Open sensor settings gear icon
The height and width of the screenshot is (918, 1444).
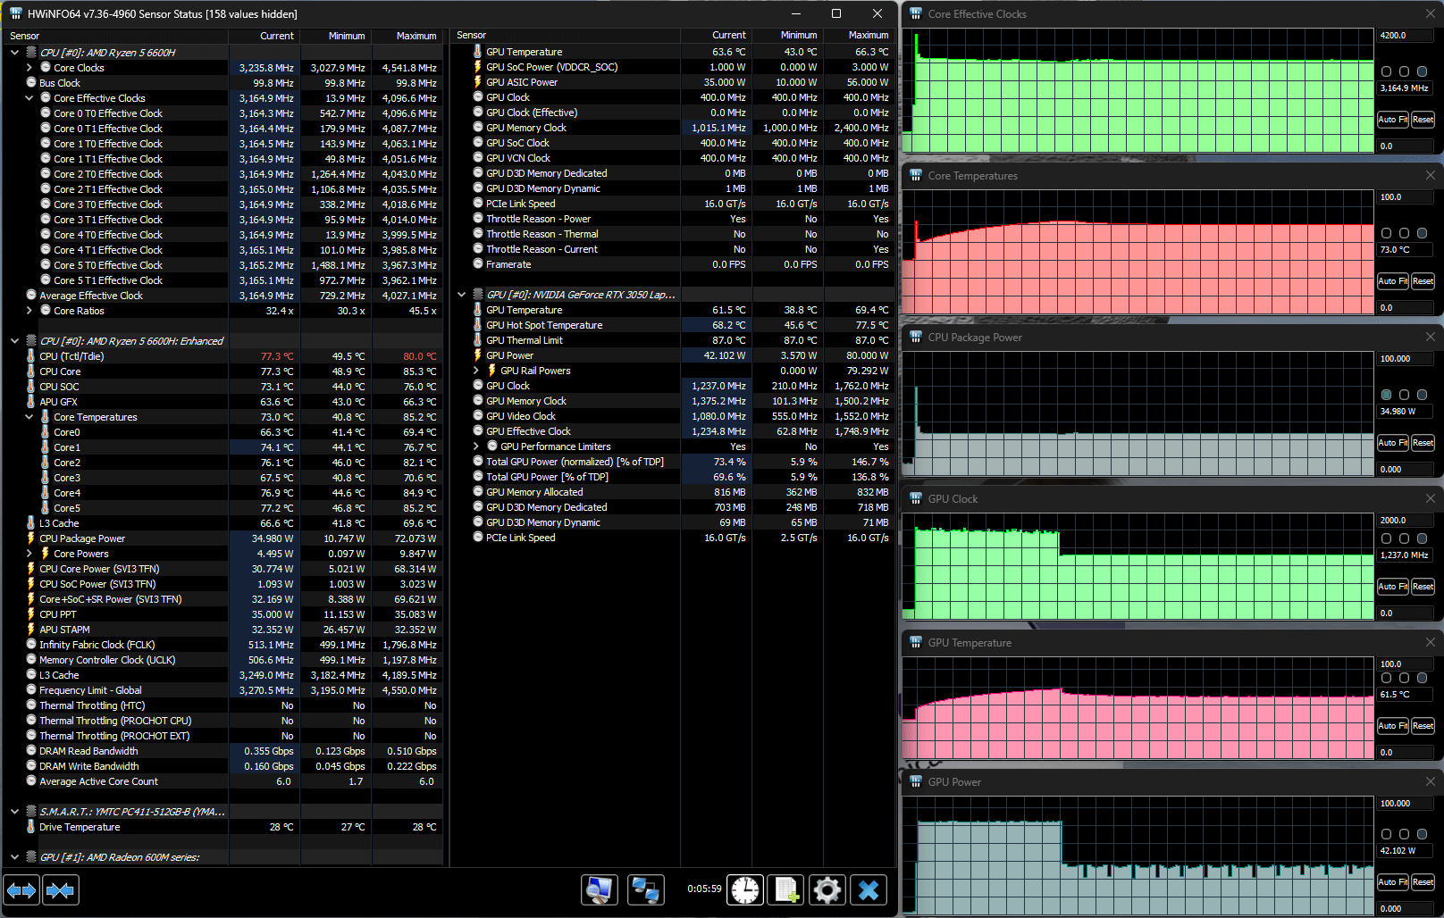[827, 890]
